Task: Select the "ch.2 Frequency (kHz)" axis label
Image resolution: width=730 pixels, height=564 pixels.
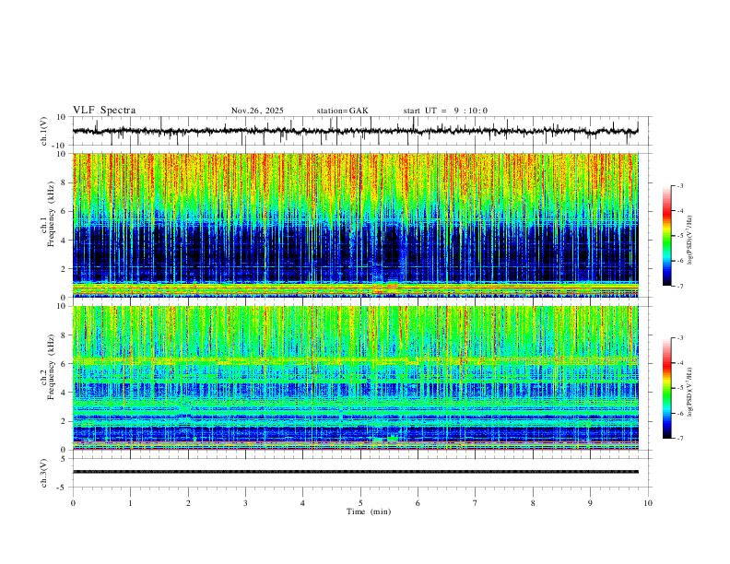Action: click(x=49, y=367)
